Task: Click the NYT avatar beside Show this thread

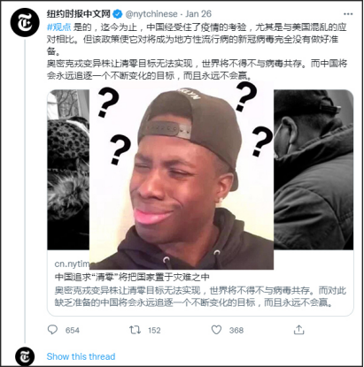Action: 25,356
